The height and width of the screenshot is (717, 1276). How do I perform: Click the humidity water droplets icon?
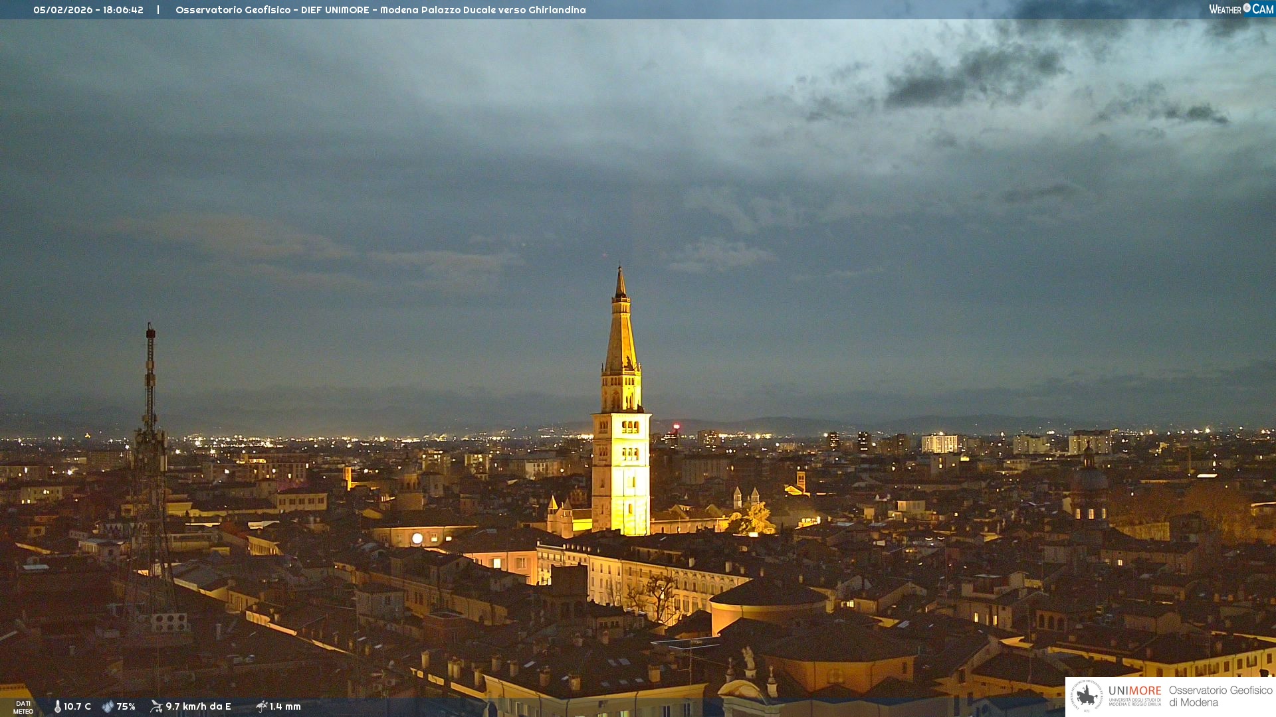[108, 706]
